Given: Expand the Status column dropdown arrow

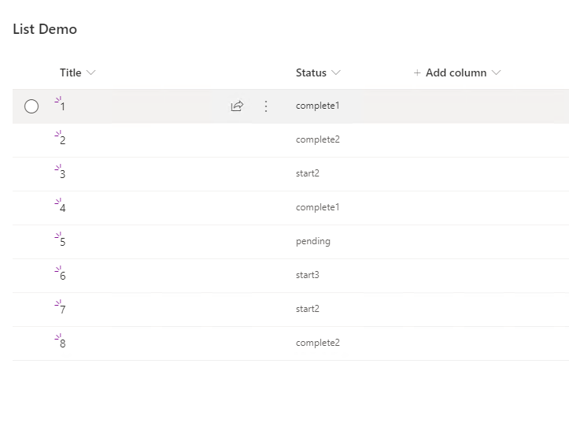Looking at the screenshot, I should coord(336,73).
